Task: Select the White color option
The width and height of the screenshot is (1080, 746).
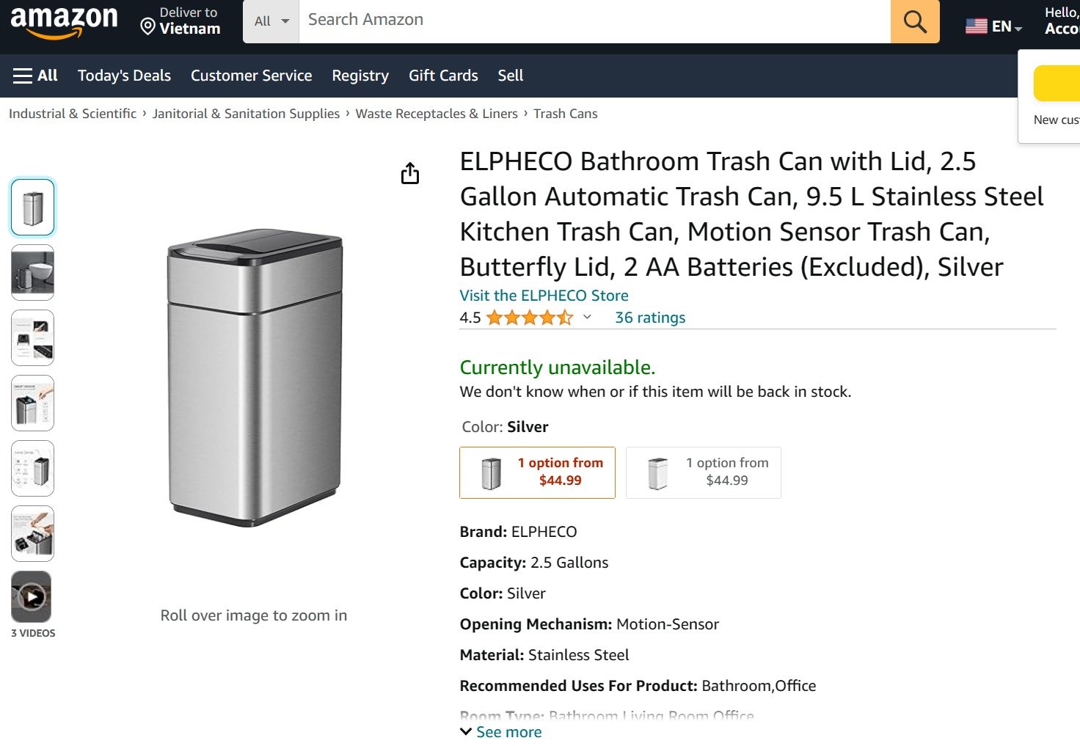Action: pos(702,472)
